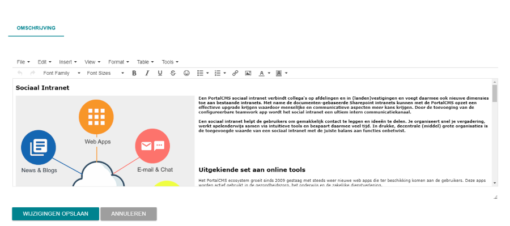The image size is (510, 226).
Task: Open the View menu
Action: [92, 62]
